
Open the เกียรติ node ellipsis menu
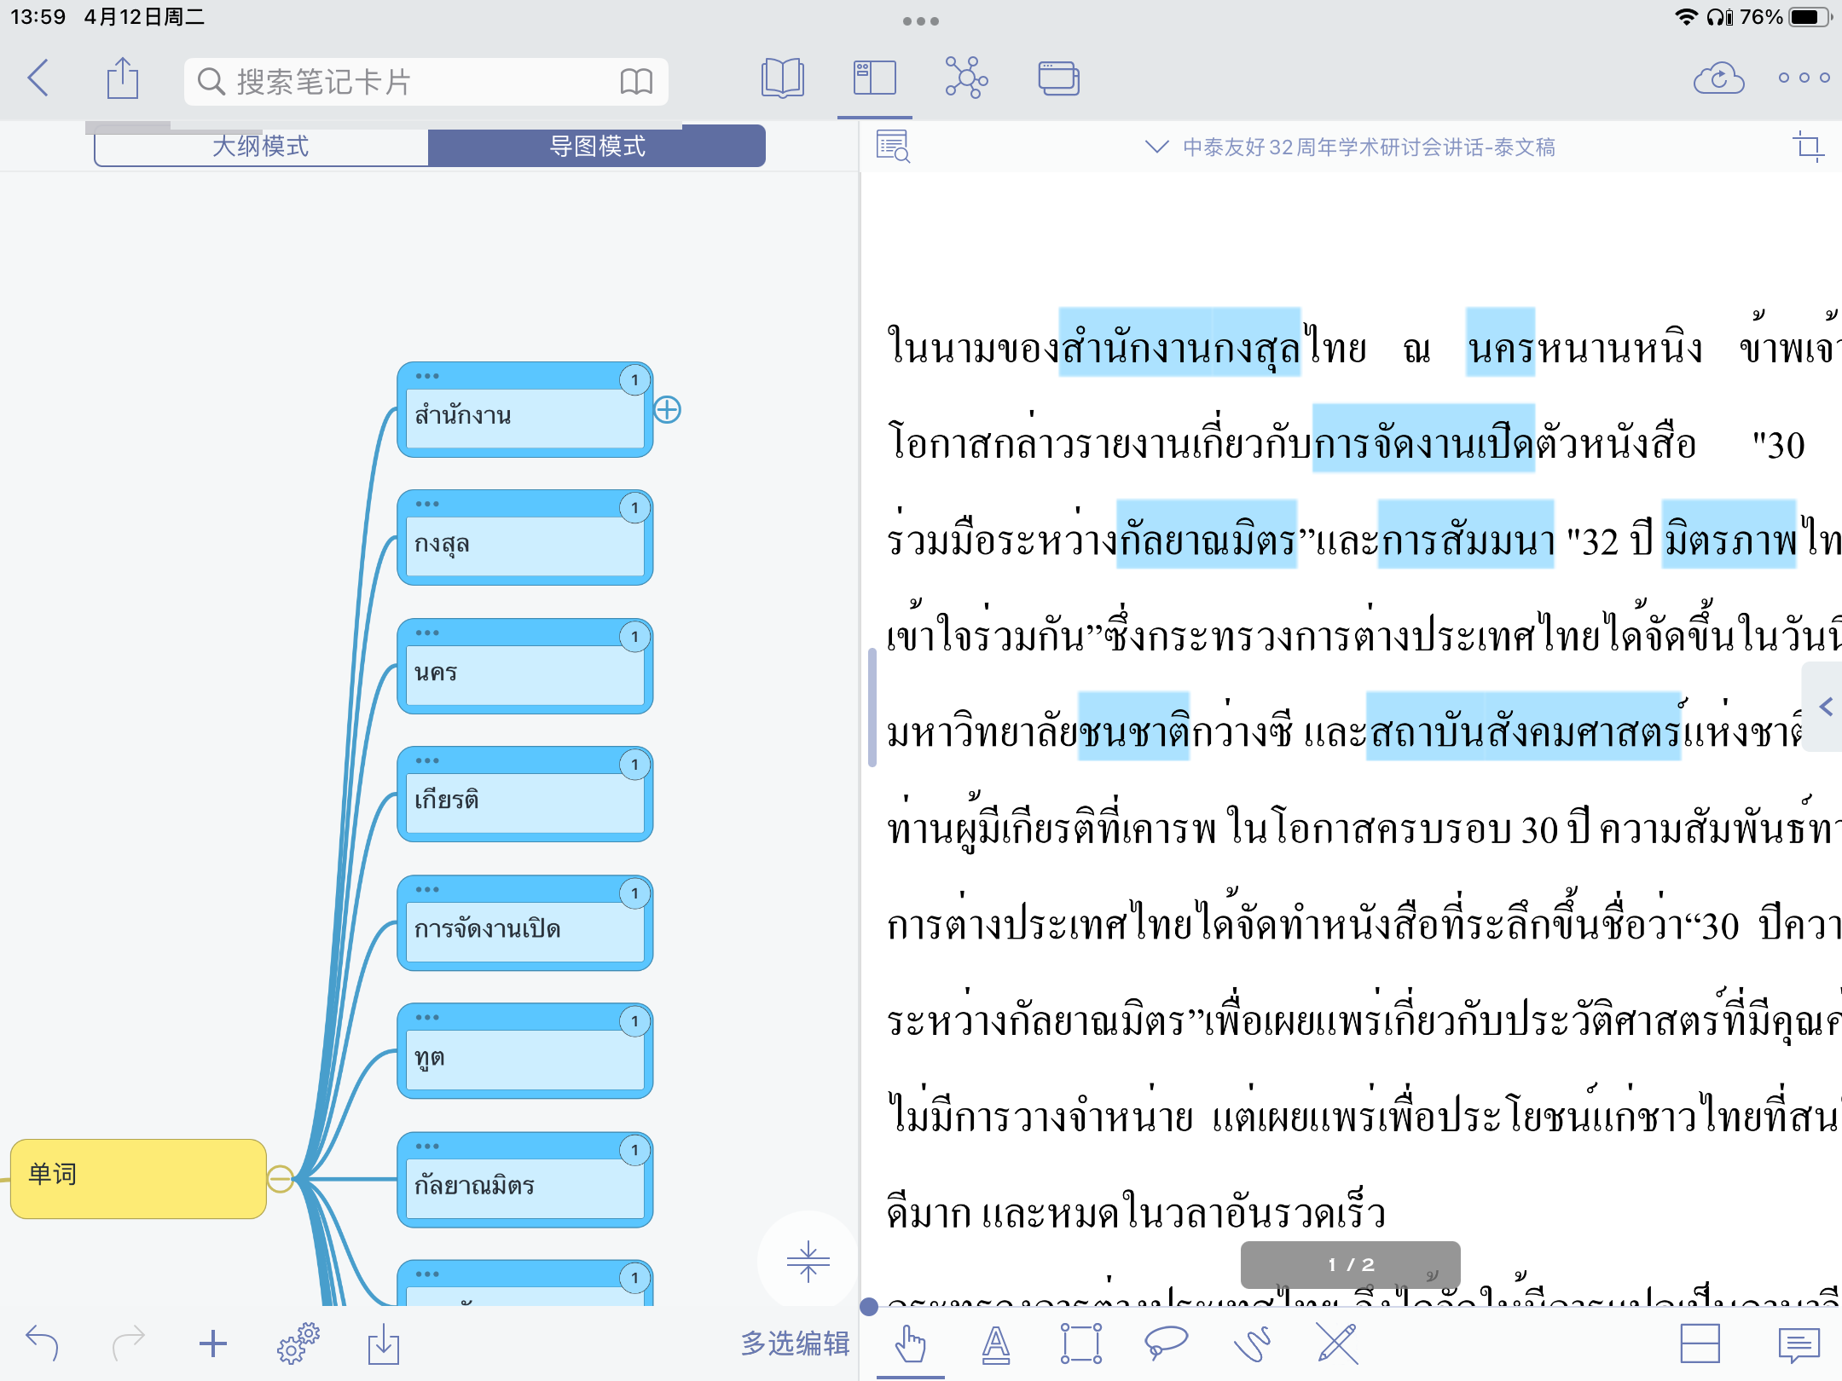427,760
